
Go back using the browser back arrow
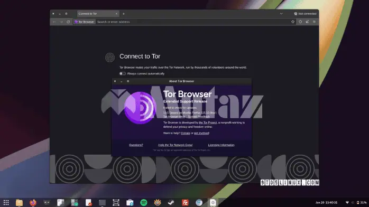coord(54,22)
